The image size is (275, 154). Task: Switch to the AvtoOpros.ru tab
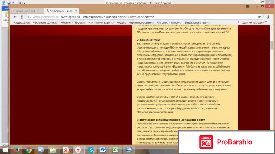click(x=61, y=11)
